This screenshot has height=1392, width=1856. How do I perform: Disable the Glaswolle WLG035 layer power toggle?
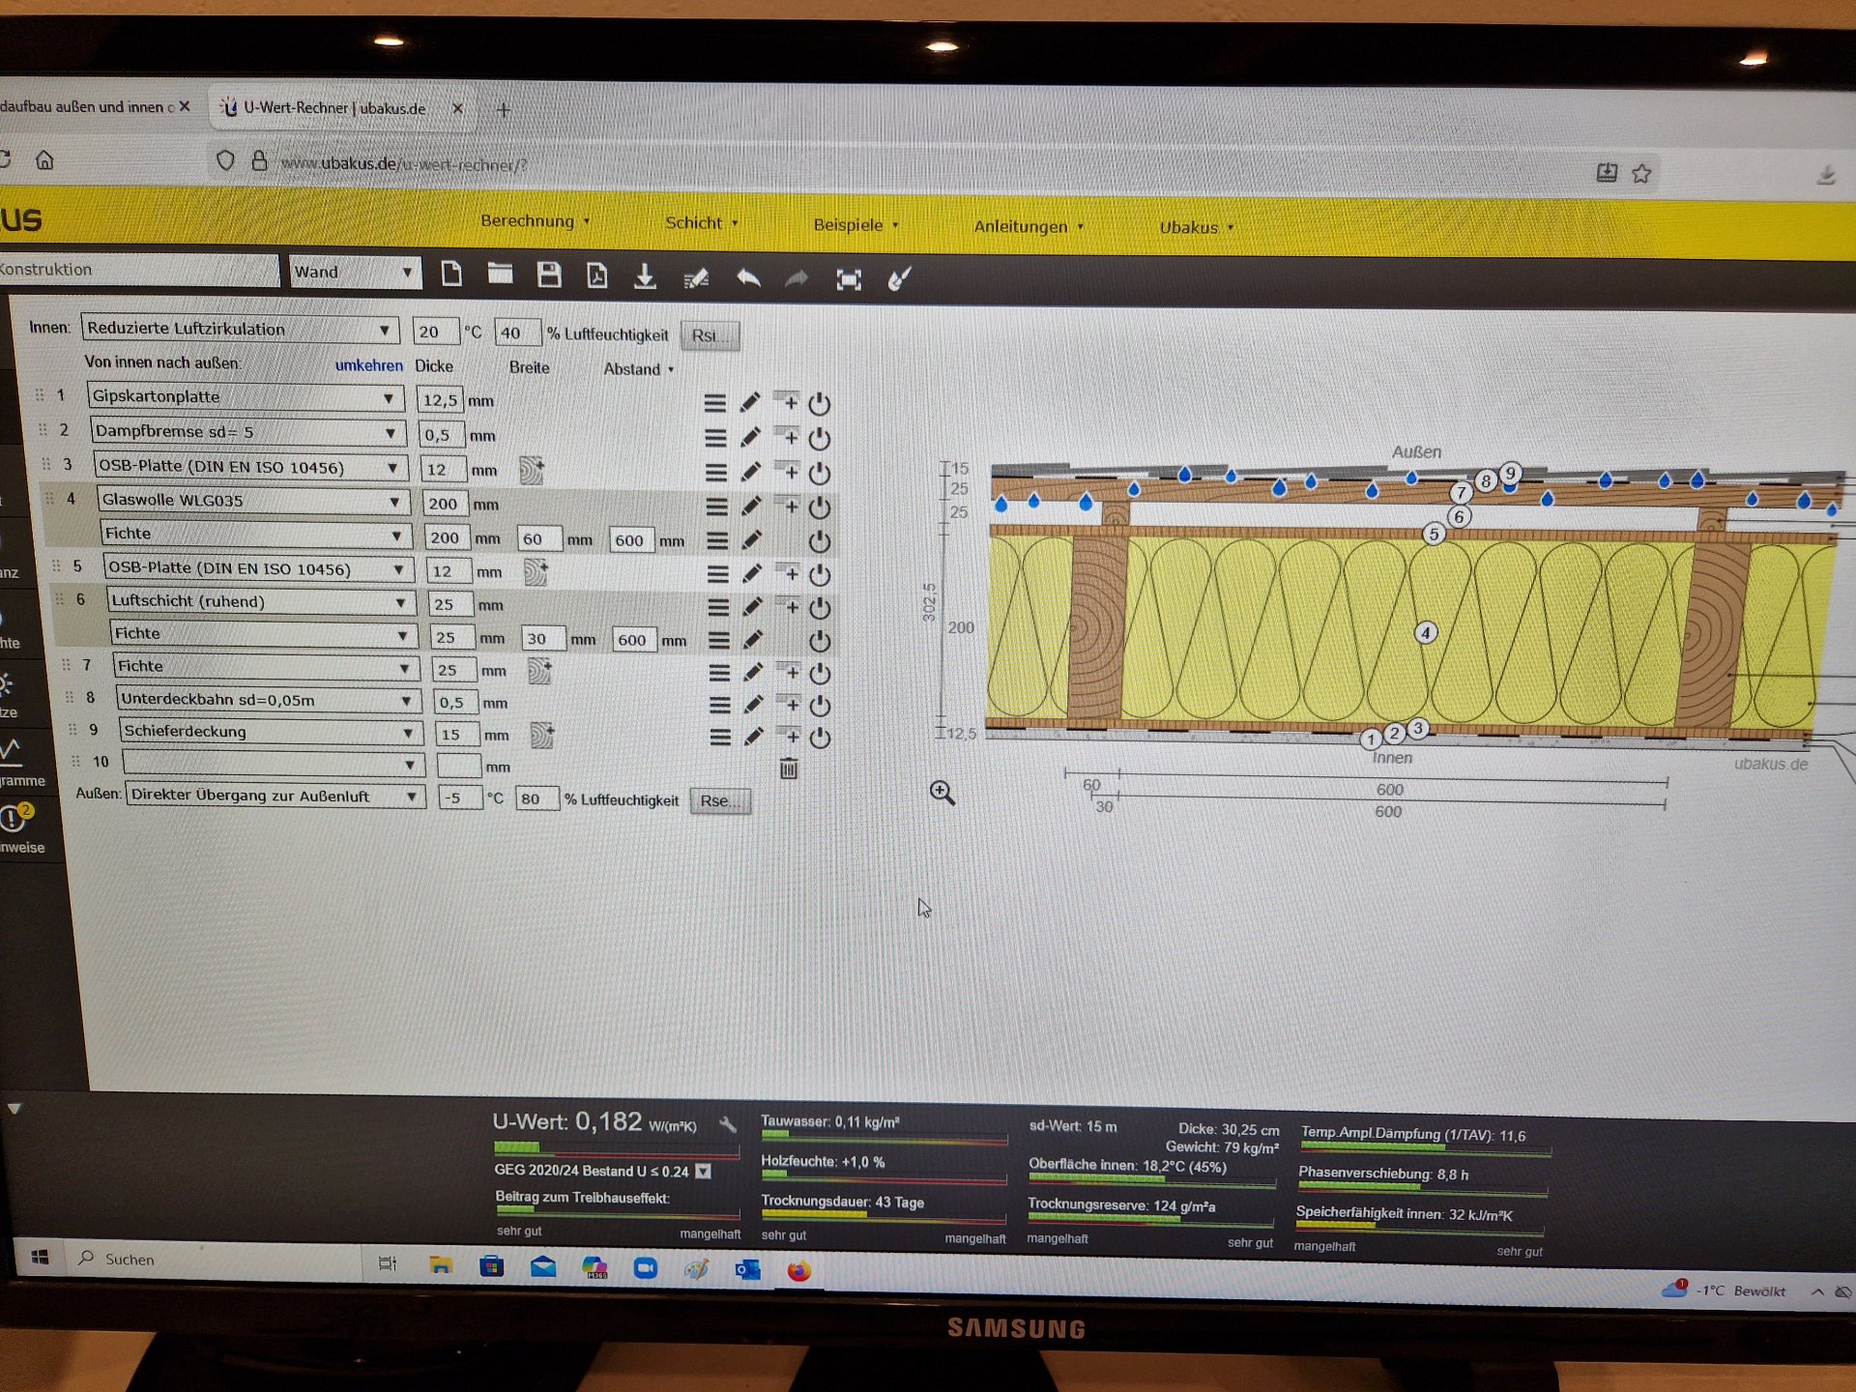[820, 507]
